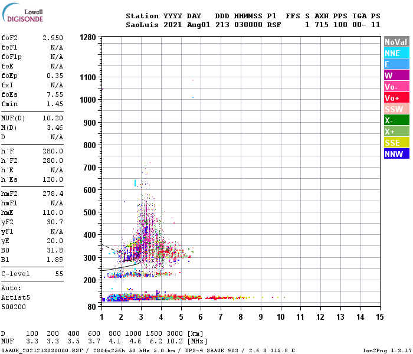The height and width of the screenshot is (354, 413).
Task: Click the station name SaoLuis
Action: pyautogui.click(x=142, y=25)
